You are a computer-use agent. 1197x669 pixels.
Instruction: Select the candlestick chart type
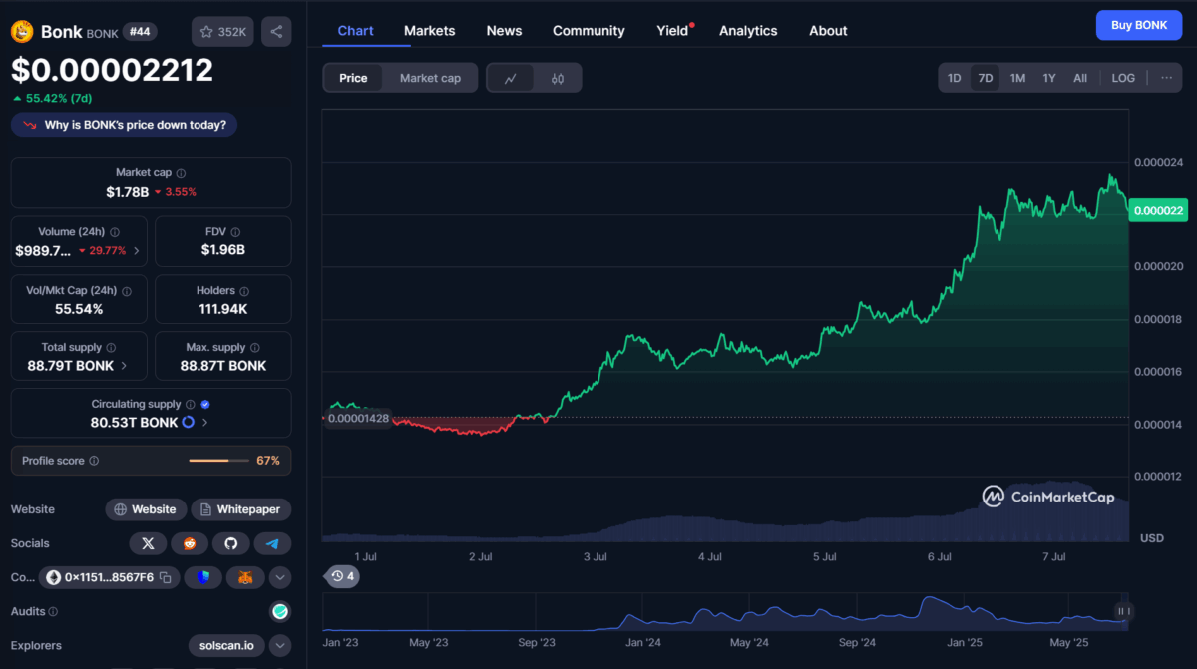click(x=558, y=78)
